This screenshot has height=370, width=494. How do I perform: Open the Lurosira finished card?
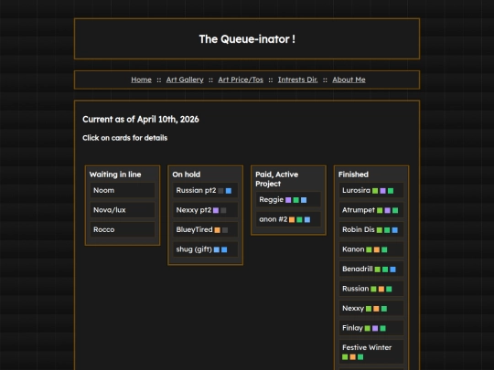tap(371, 190)
